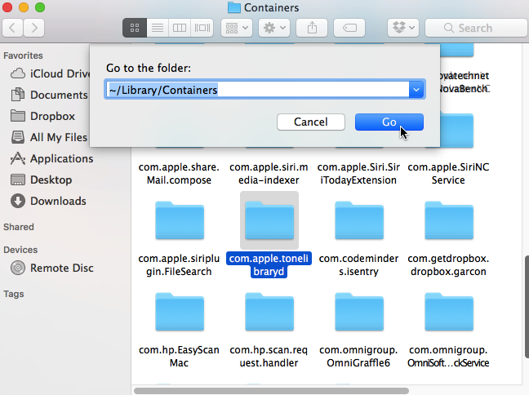
Task: Open the arrange items dropdown
Action: pos(237,28)
